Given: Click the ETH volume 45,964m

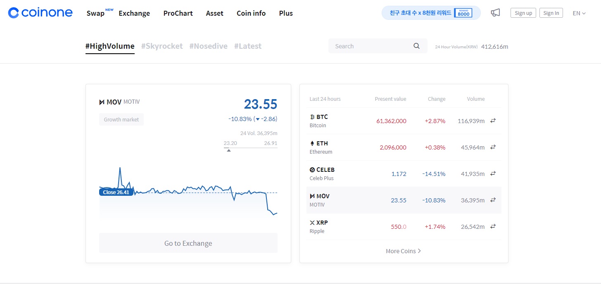Looking at the screenshot, I should coord(473,147).
